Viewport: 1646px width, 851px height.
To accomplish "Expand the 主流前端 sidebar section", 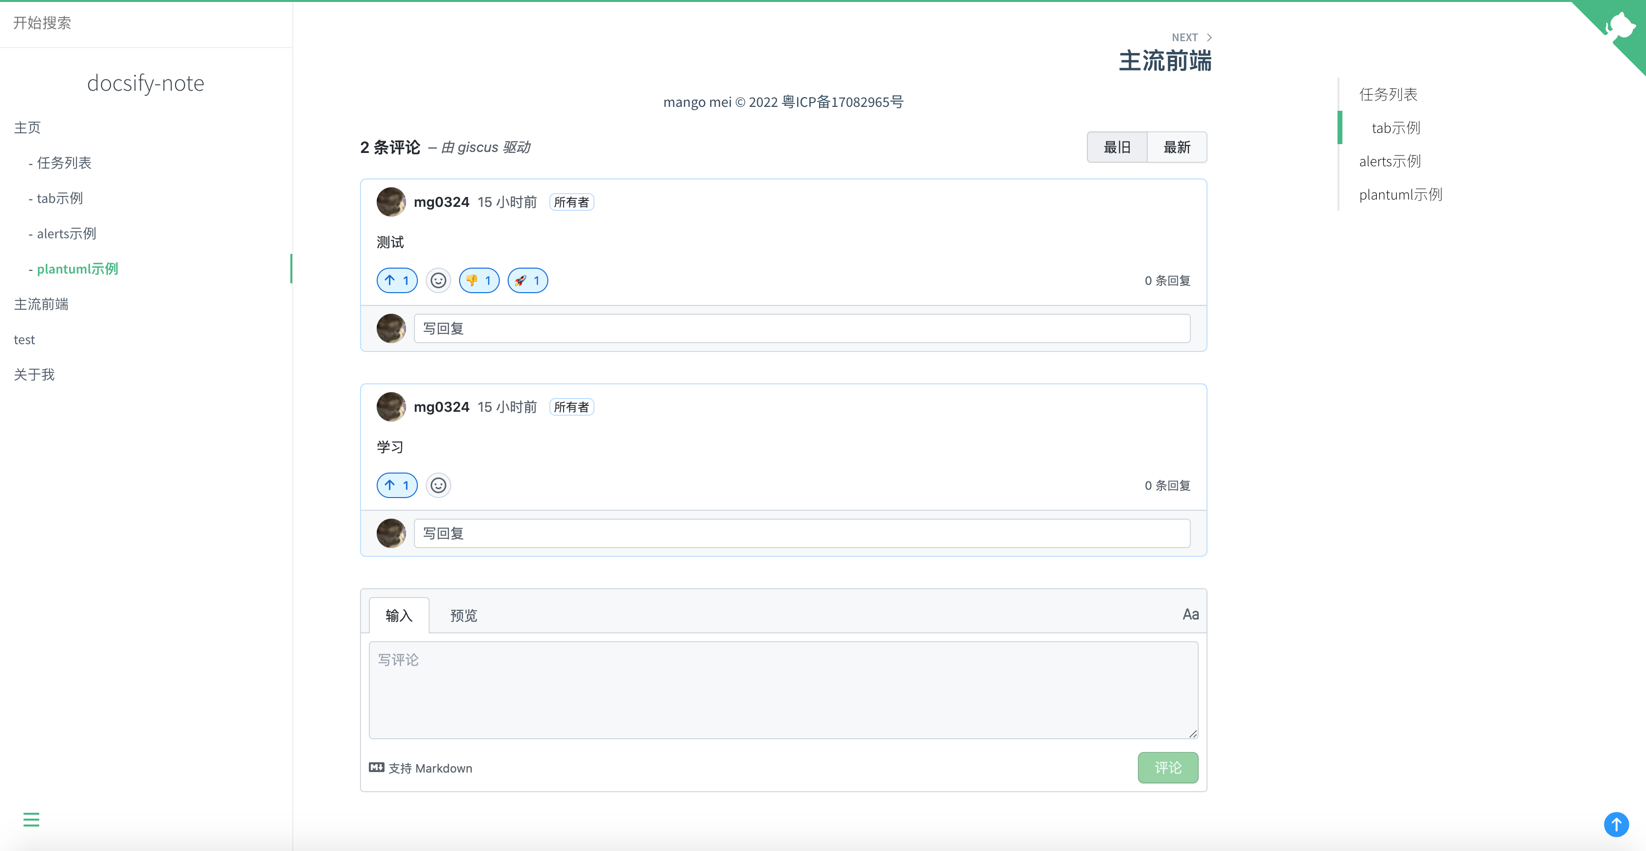I will click(x=42, y=304).
